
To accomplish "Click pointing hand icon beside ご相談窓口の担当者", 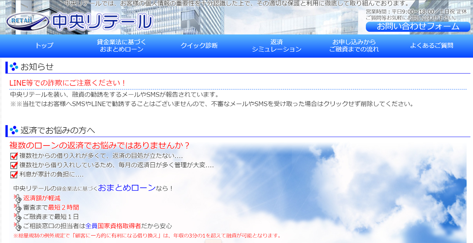I will click(17, 226).
